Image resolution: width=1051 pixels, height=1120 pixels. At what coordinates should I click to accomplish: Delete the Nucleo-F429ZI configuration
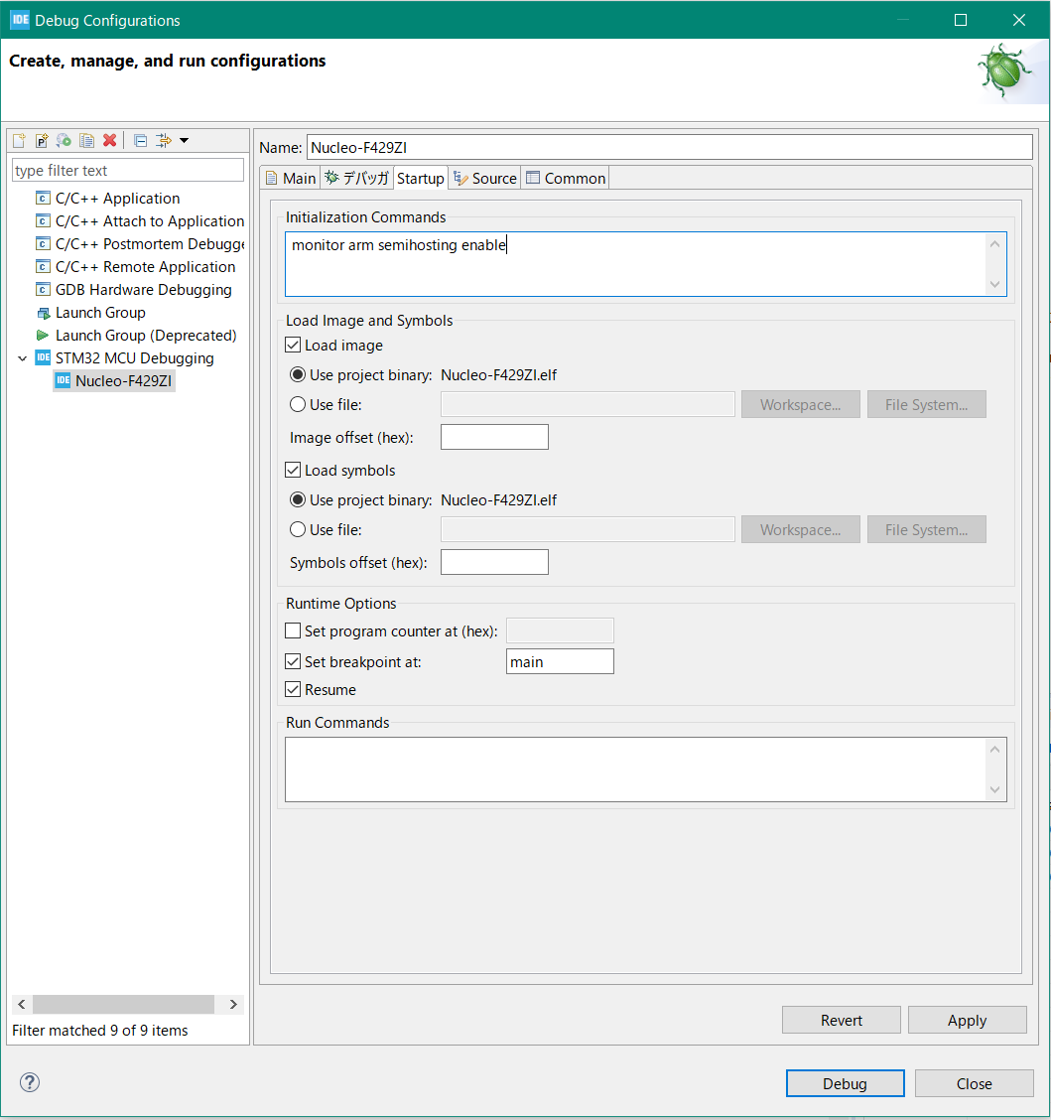[109, 140]
